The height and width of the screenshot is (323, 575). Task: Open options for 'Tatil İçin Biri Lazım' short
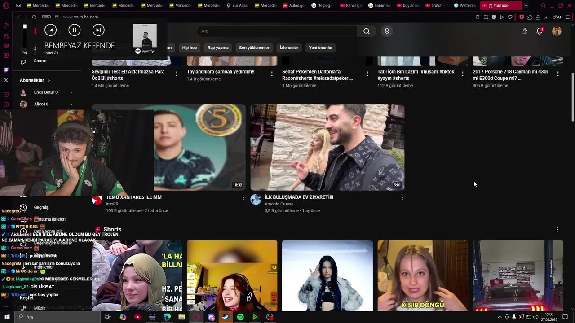[x=463, y=74]
